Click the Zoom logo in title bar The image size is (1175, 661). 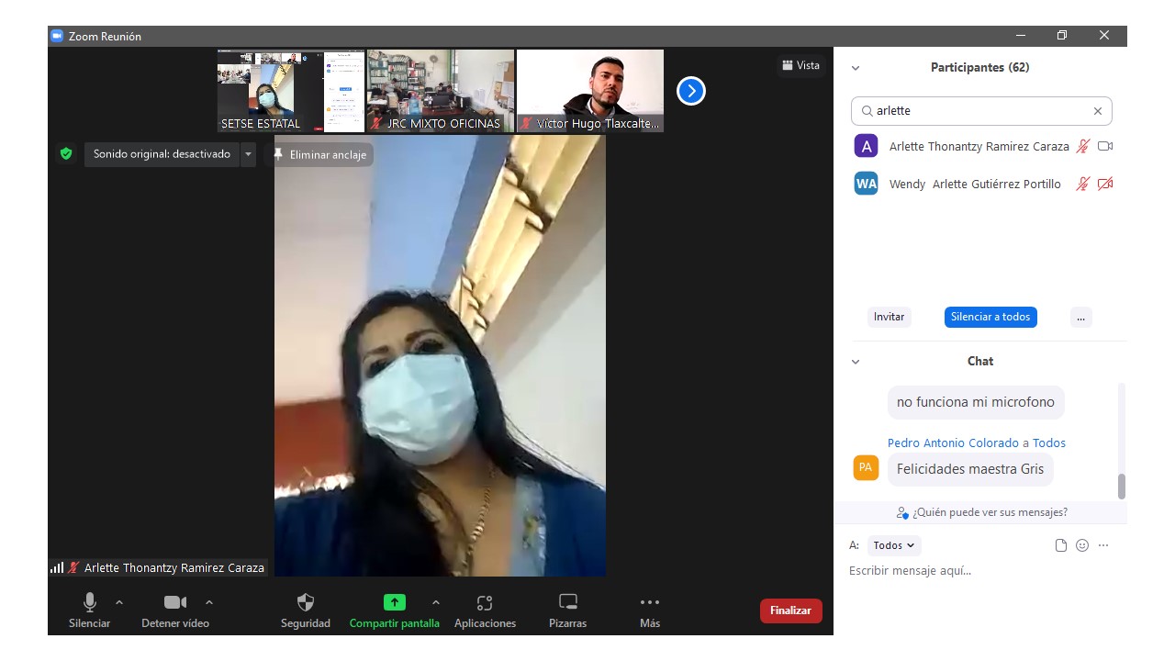click(57, 36)
